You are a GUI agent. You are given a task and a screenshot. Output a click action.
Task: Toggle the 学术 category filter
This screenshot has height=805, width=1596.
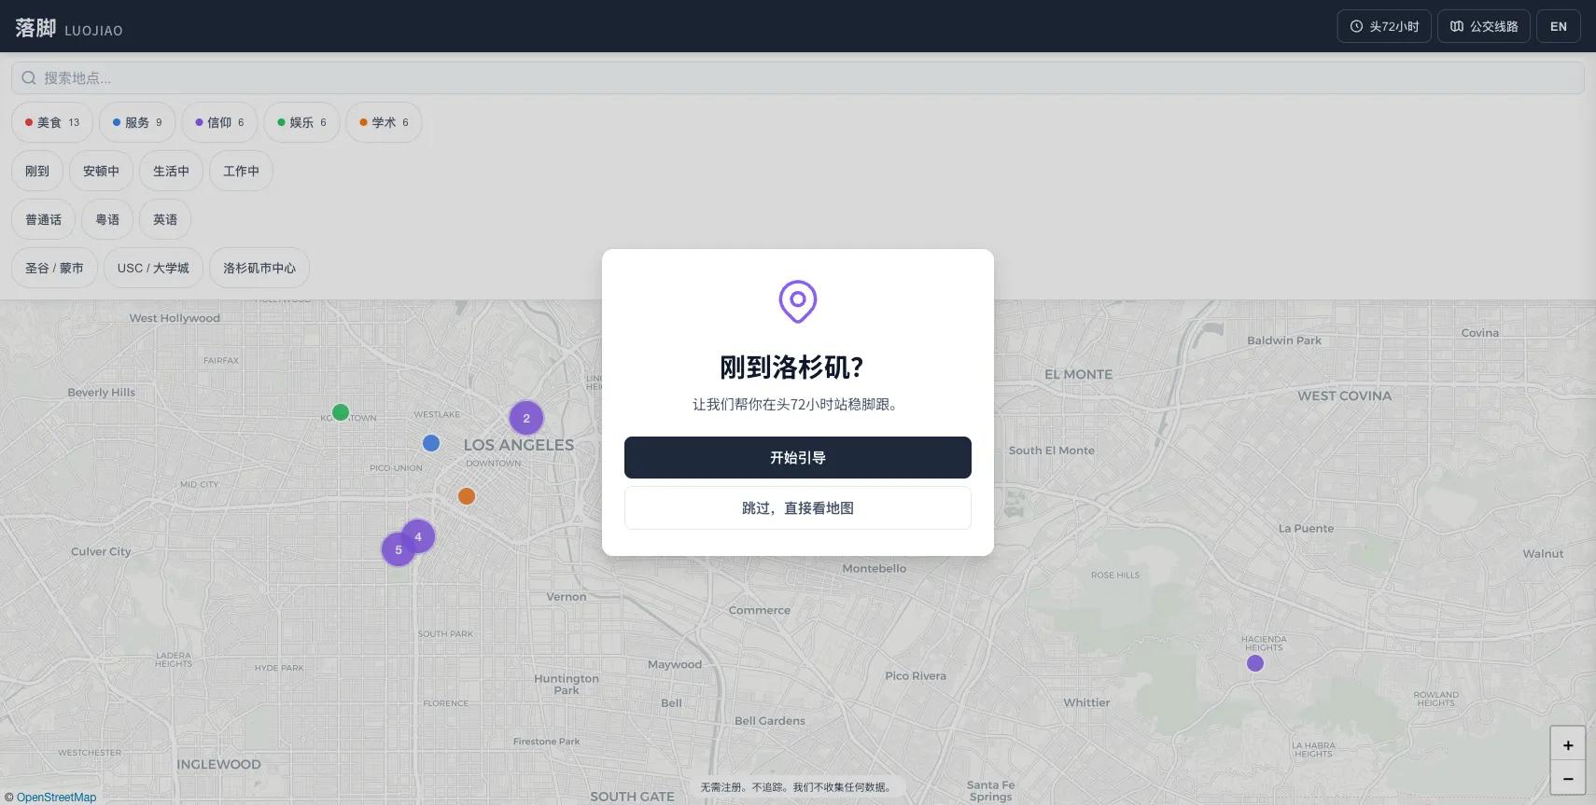click(x=384, y=122)
